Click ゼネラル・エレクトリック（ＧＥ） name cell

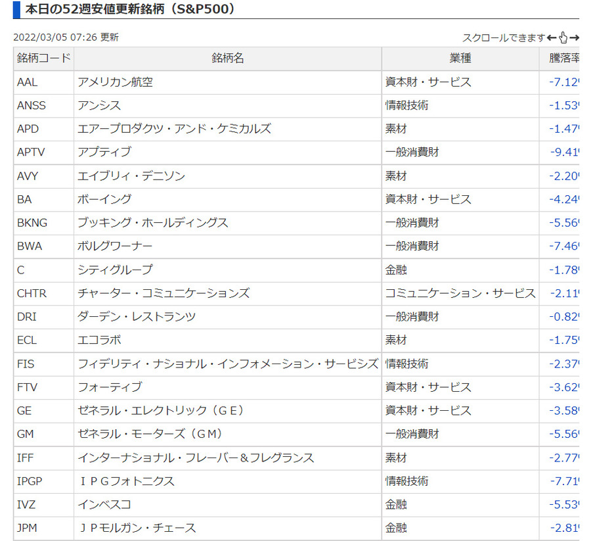coord(228,411)
